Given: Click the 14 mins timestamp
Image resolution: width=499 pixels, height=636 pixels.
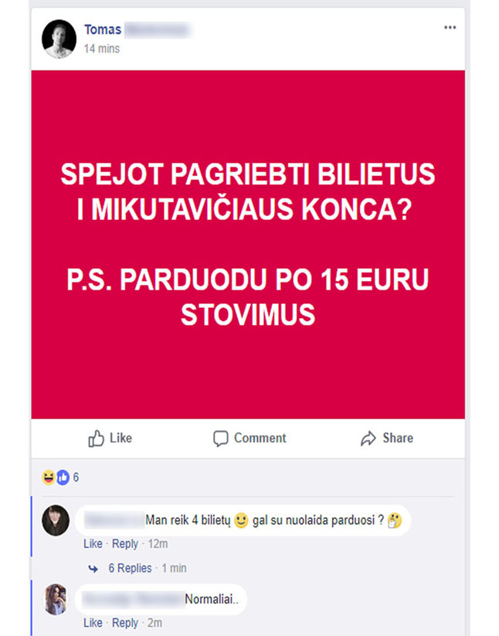Looking at the screenshot, I should click(102, 49).
